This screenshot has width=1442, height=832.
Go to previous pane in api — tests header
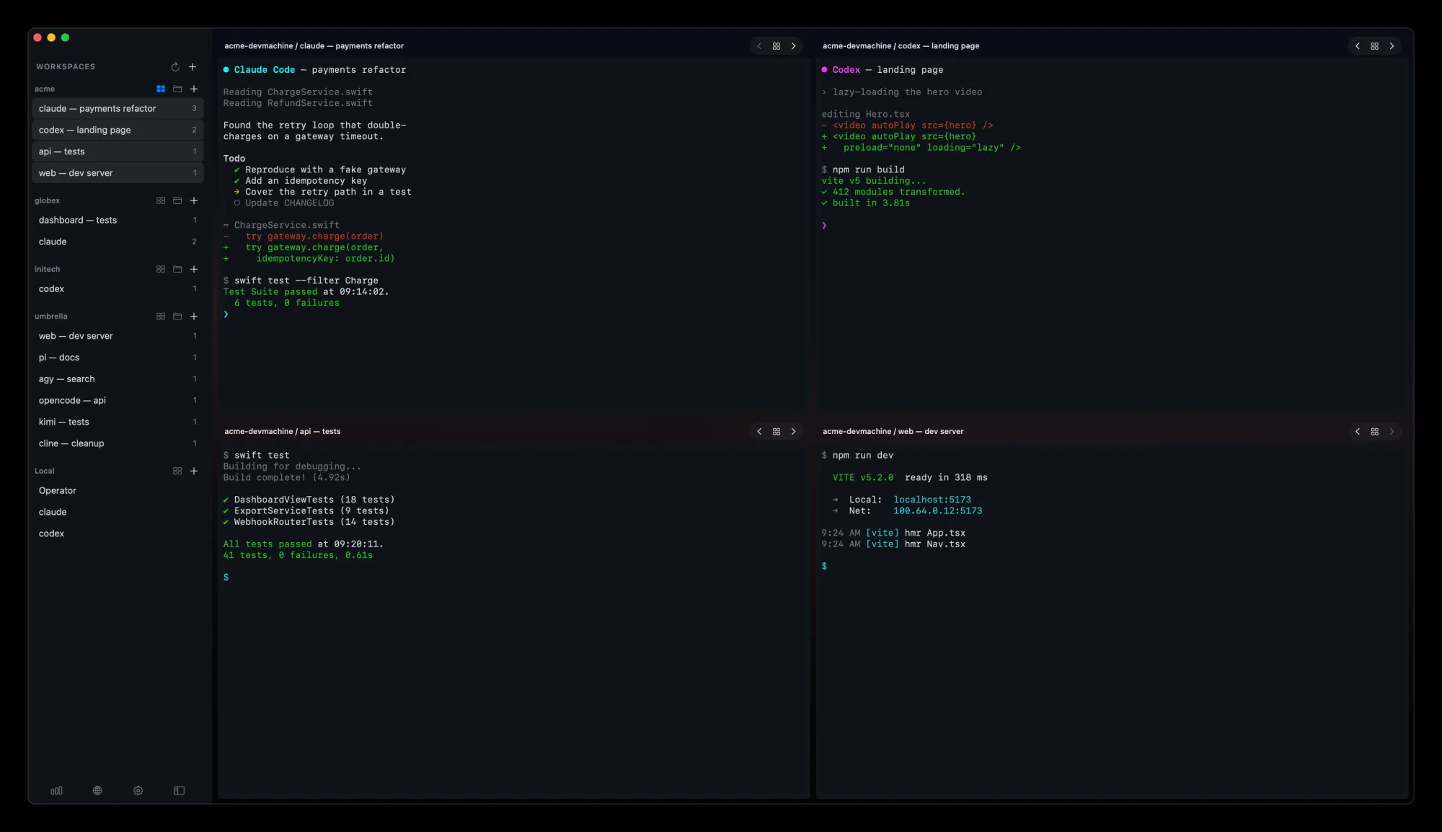pos(759,432)
